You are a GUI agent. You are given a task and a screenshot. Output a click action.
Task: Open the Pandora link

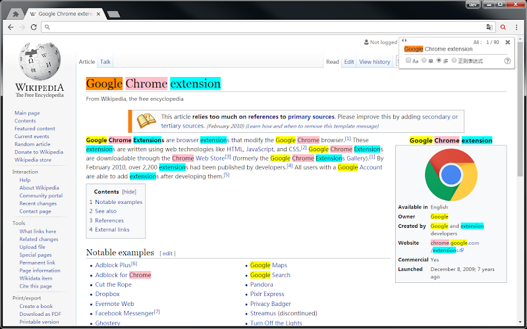tap(262, 284)
